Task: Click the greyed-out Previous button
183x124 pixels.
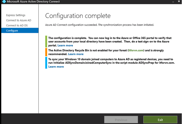Action: point(121,120)
